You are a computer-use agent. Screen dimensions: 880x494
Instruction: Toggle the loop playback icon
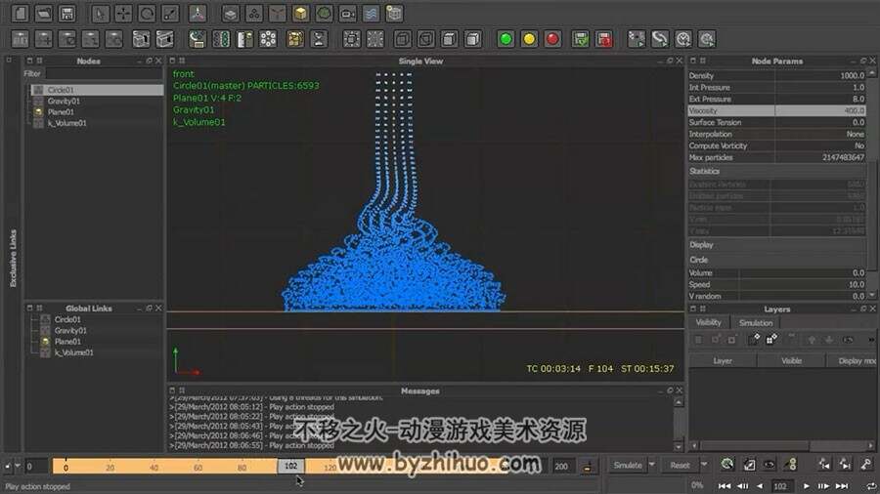tap(871, 486)
